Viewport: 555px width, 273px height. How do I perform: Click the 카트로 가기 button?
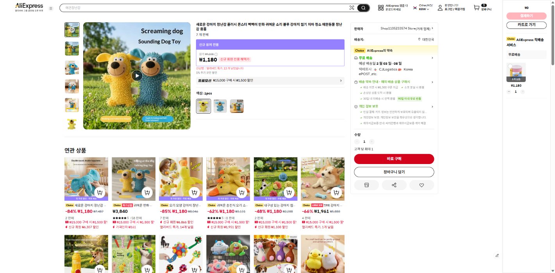pos(526,25)
